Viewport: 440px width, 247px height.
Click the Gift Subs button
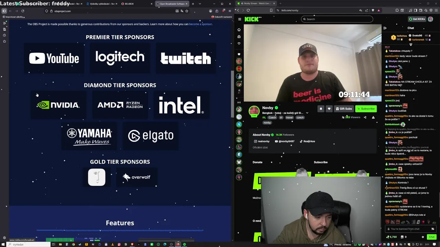coord(344,109)
